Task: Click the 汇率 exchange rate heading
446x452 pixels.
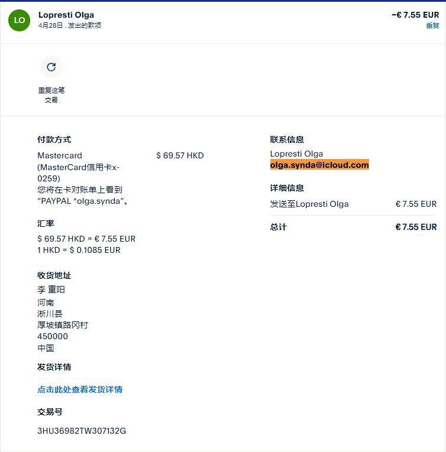Action: (x=46, y=223)
